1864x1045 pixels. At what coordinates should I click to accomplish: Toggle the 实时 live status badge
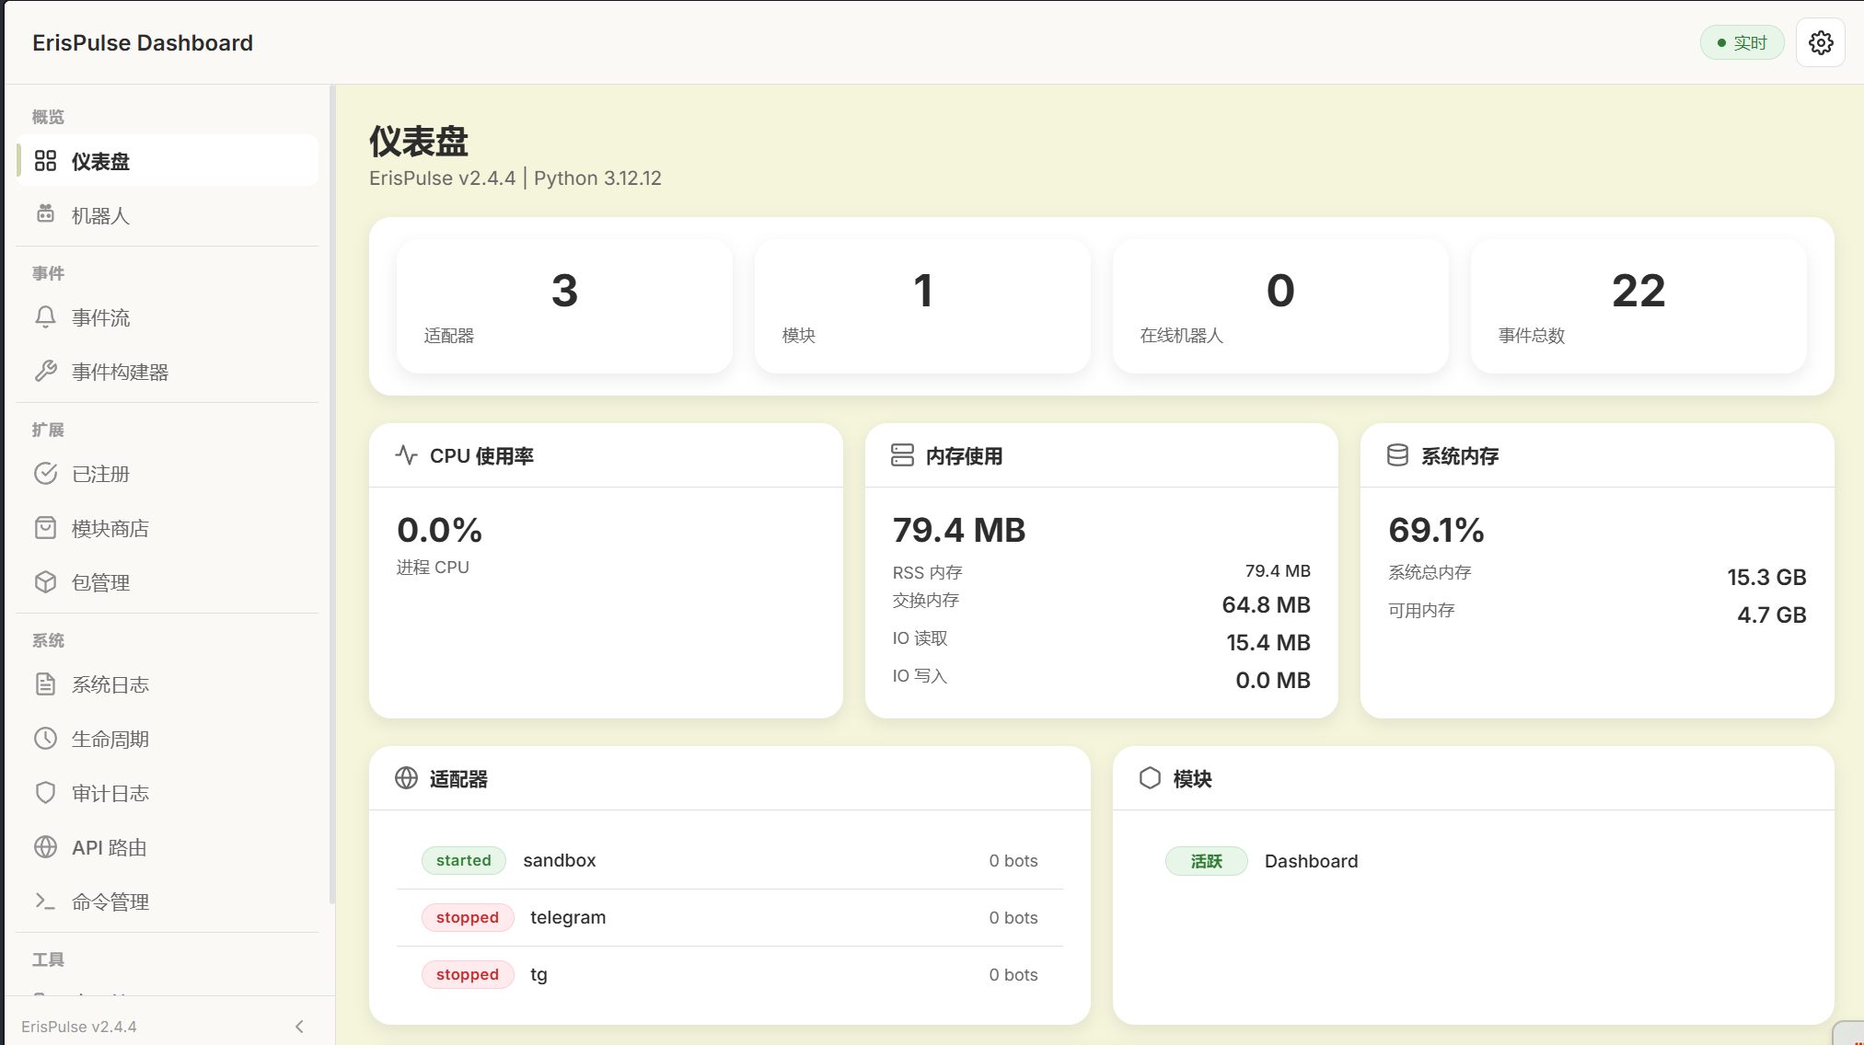click(1742, 42)
